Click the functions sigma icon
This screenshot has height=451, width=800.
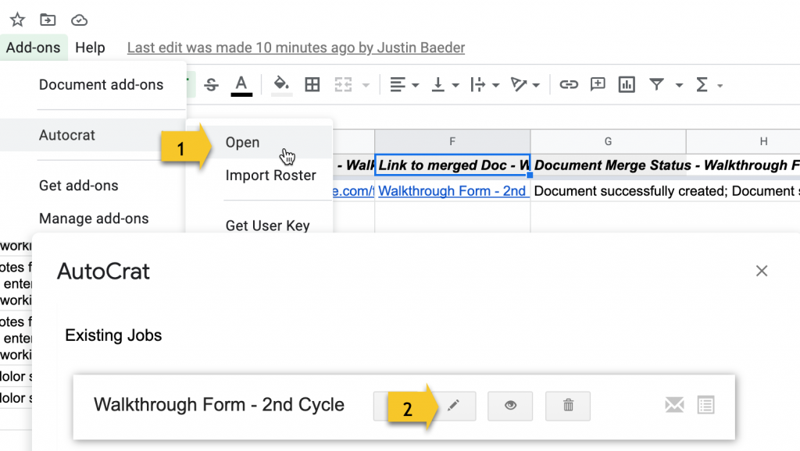coord(702,84)
